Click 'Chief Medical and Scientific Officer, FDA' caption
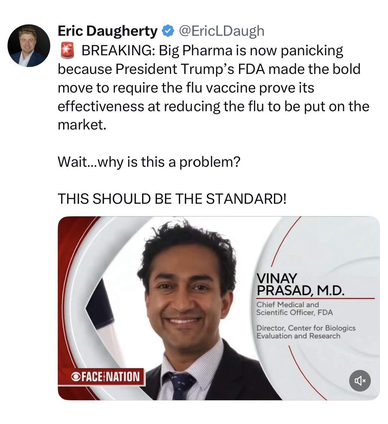The height and width of the screenshot is (424, 388). (x=294, y=308)
